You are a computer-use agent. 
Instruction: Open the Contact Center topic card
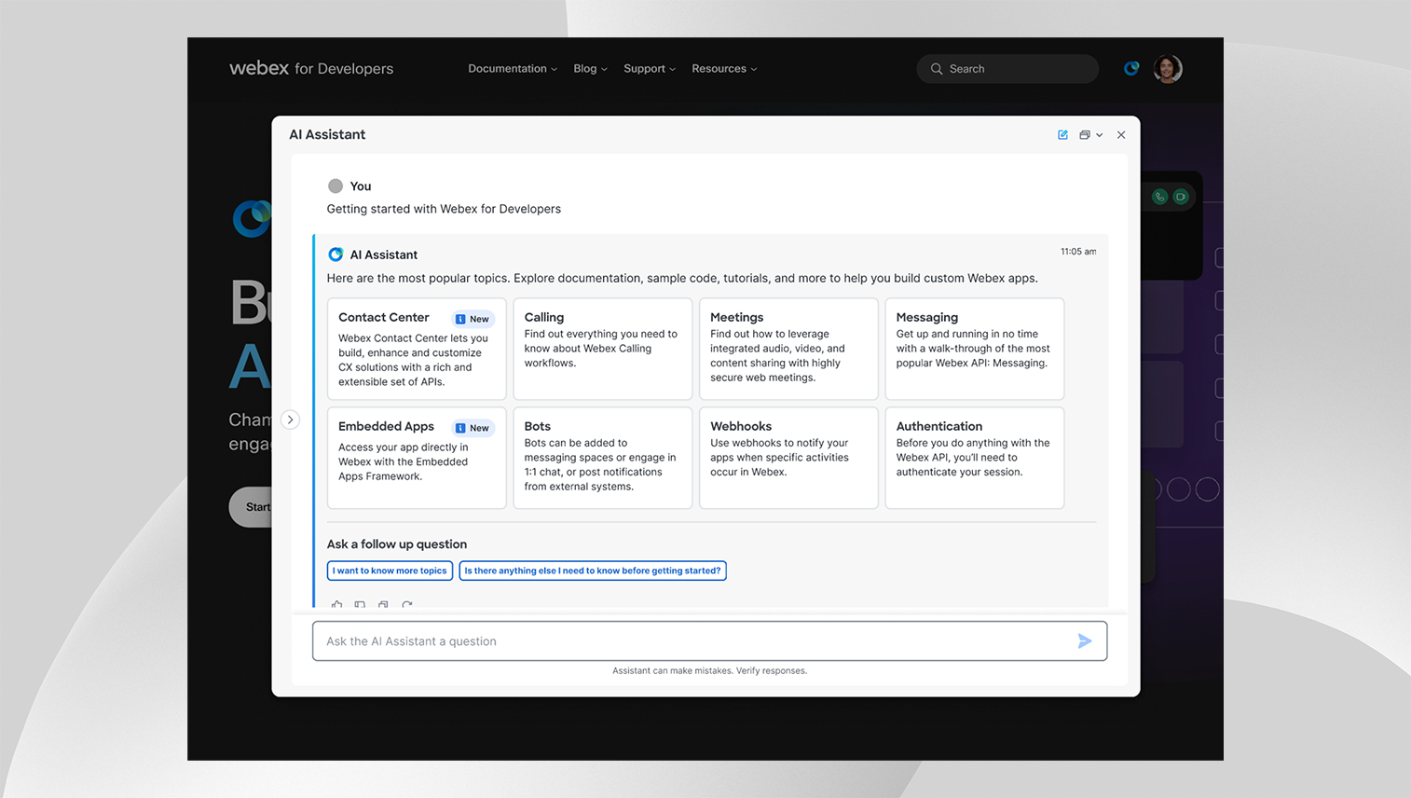coord(417,350)
